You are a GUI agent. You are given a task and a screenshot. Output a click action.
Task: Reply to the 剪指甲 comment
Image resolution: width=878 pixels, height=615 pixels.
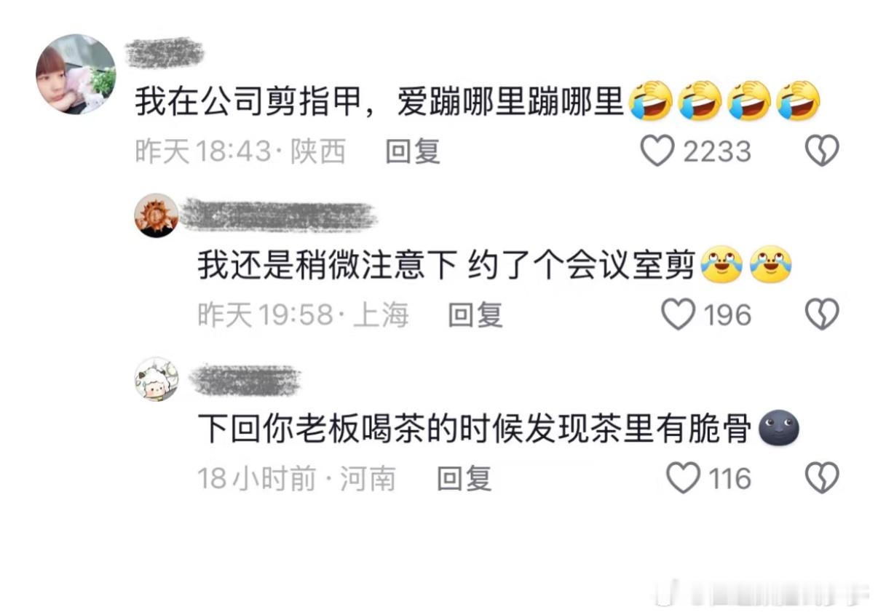coord(413,151)
